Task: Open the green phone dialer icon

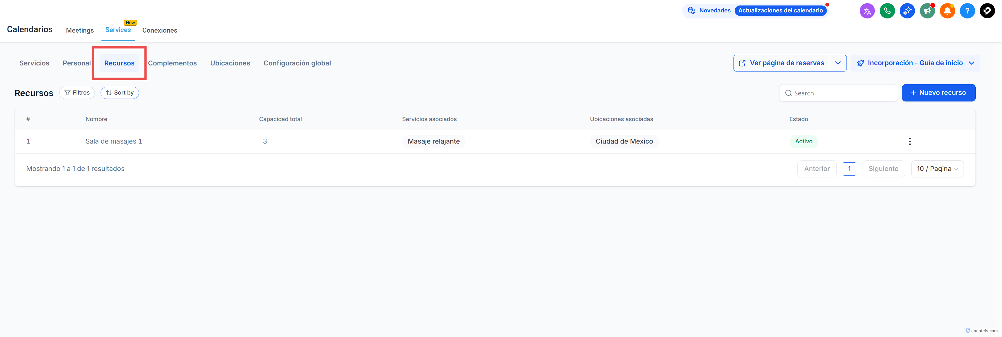Action: [x=887, y=11]
